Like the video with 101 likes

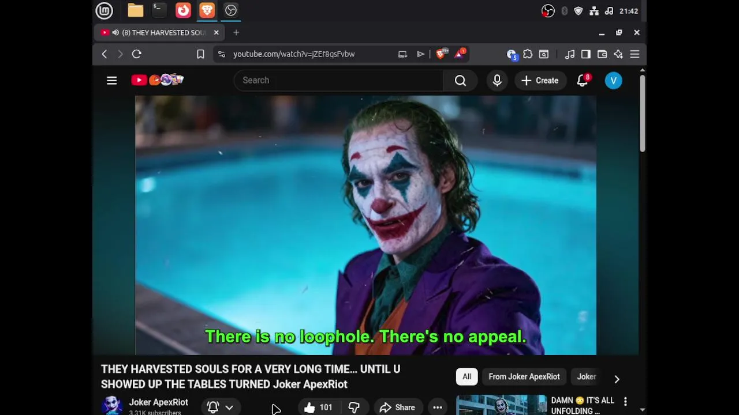point(318,408)
